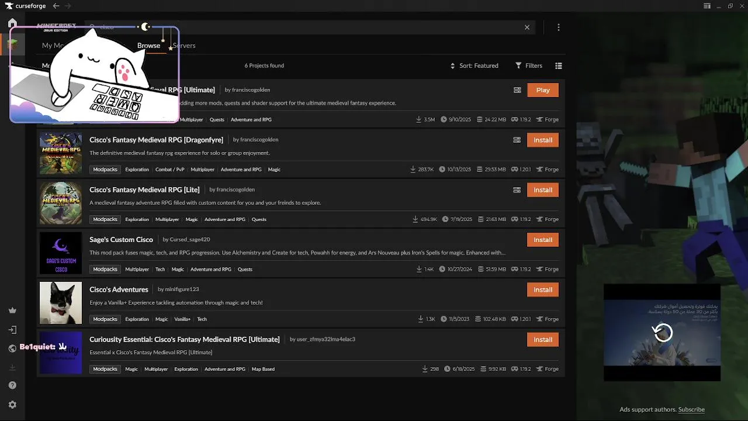Open the CurseForge home icon in sidebar
748x421 pixels.
pyautogui.click(x=12, y=23)
